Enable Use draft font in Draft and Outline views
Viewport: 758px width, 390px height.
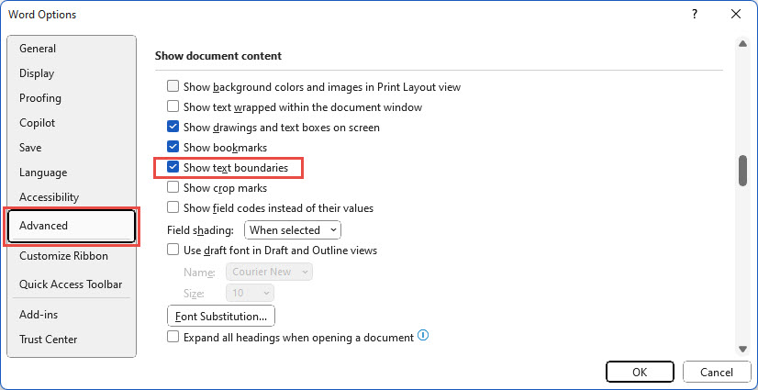coord(173,251)
